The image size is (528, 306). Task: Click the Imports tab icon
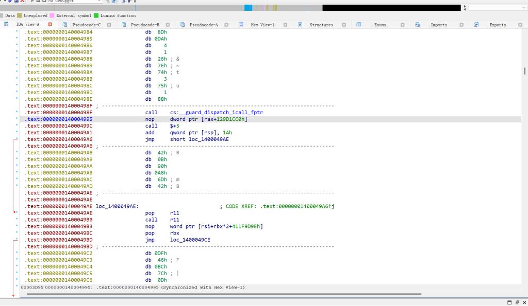coord(418,25)
